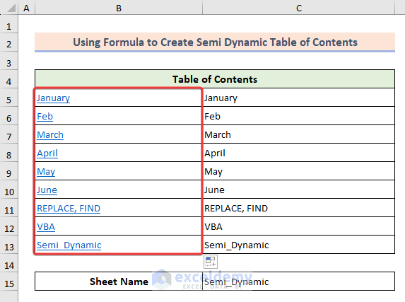Select Semi_Dynamic value beside Sheet Name
Viewport: 405px width, 302px height.
click(299, 281)
